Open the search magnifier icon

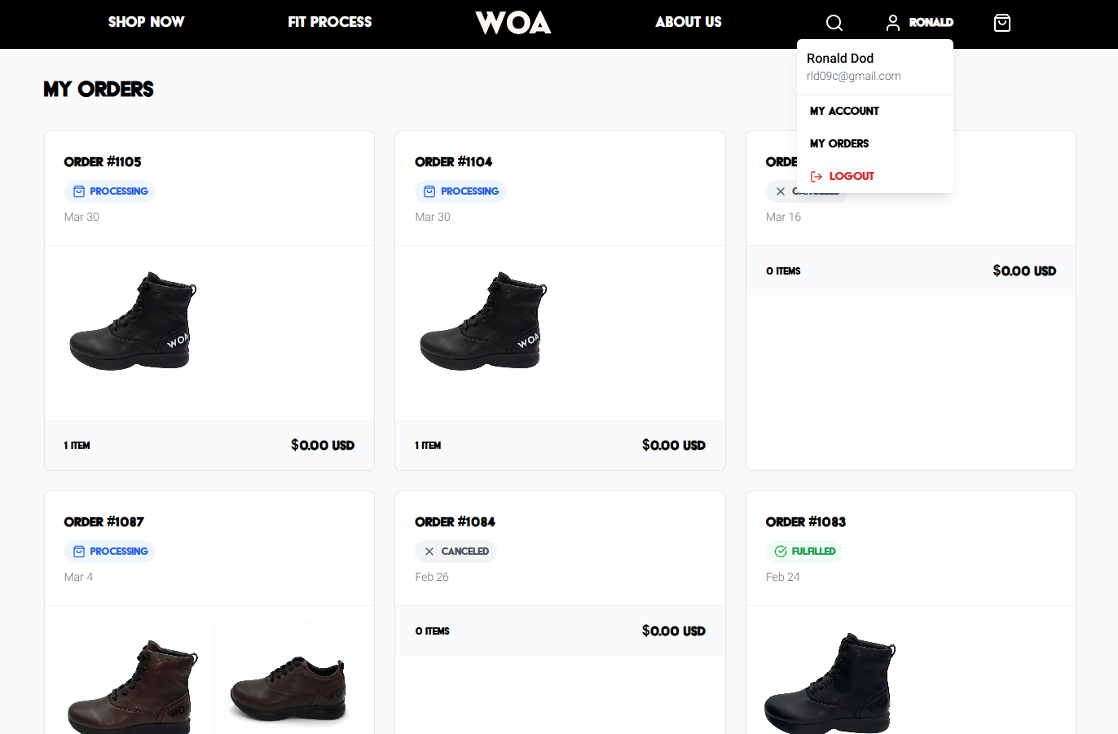pyautogui.click(x=834, y=22)
